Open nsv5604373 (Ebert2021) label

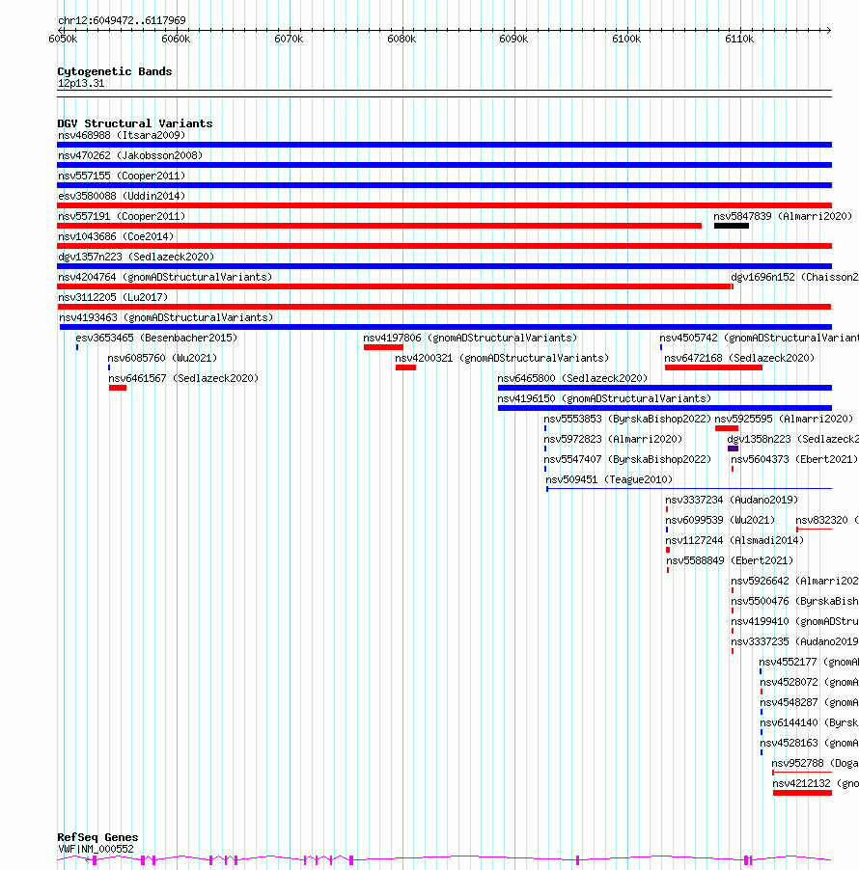(794, 459)
